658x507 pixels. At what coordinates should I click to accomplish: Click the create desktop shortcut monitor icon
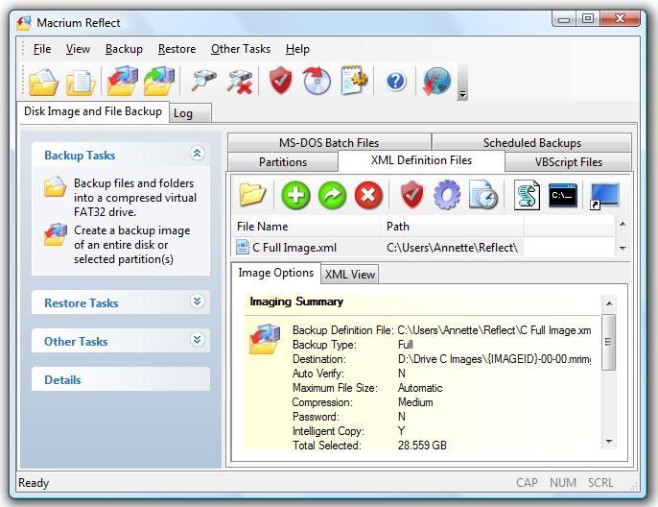pyautogui.click(x=604, y=196)
